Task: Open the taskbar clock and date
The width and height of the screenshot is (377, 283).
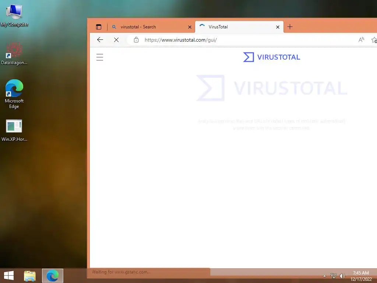Action: point(361,276)
